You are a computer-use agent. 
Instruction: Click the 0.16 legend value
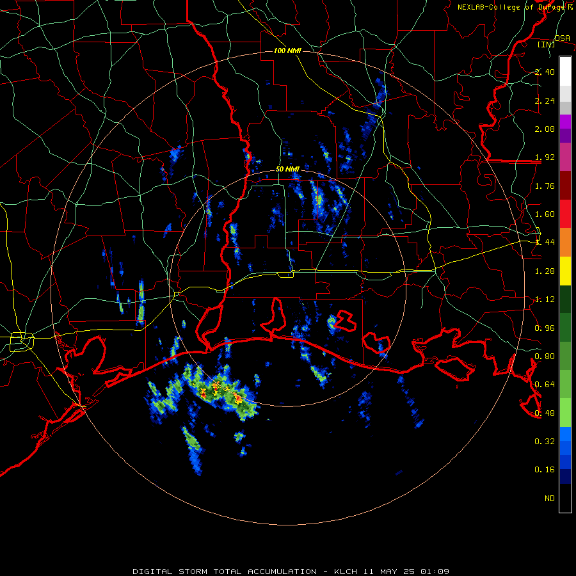click(545, 470)
